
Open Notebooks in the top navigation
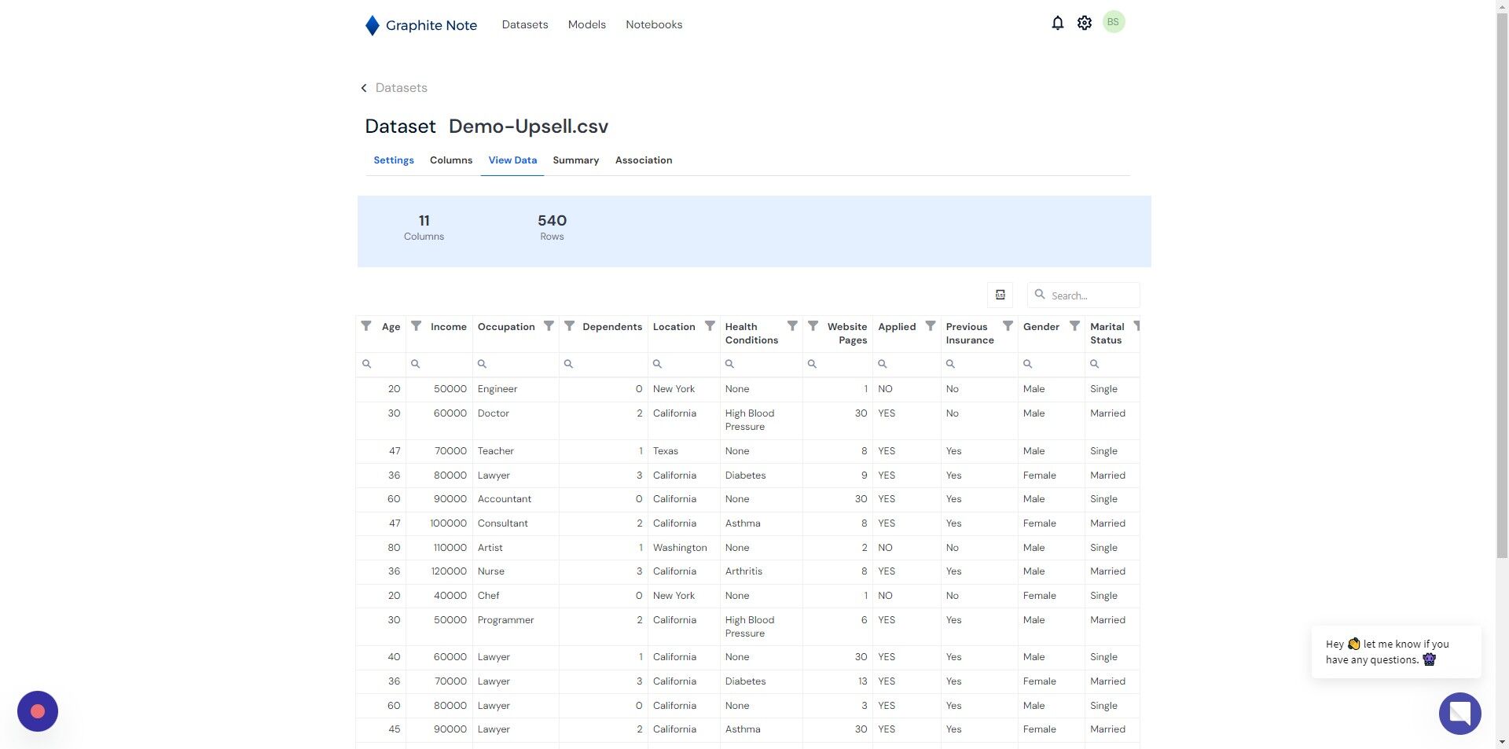pos(654,24)
